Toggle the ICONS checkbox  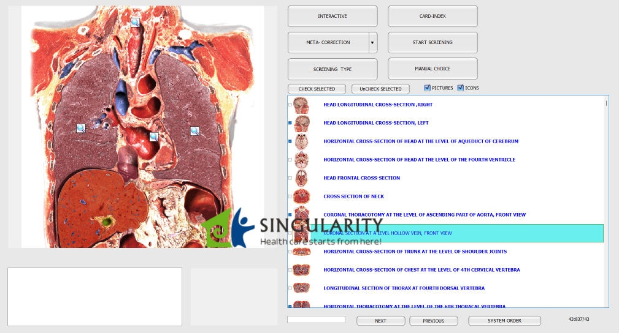[461, 88]
